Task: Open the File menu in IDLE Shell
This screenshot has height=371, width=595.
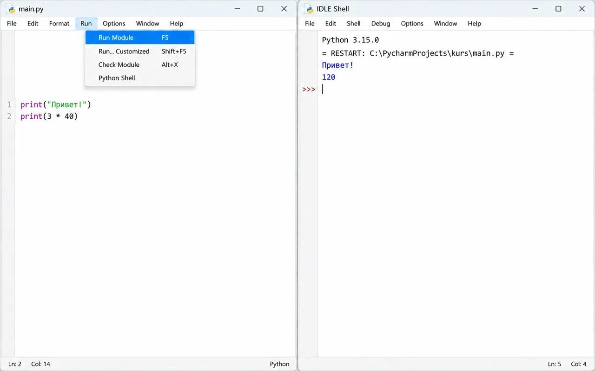Action: coord(310,24)
